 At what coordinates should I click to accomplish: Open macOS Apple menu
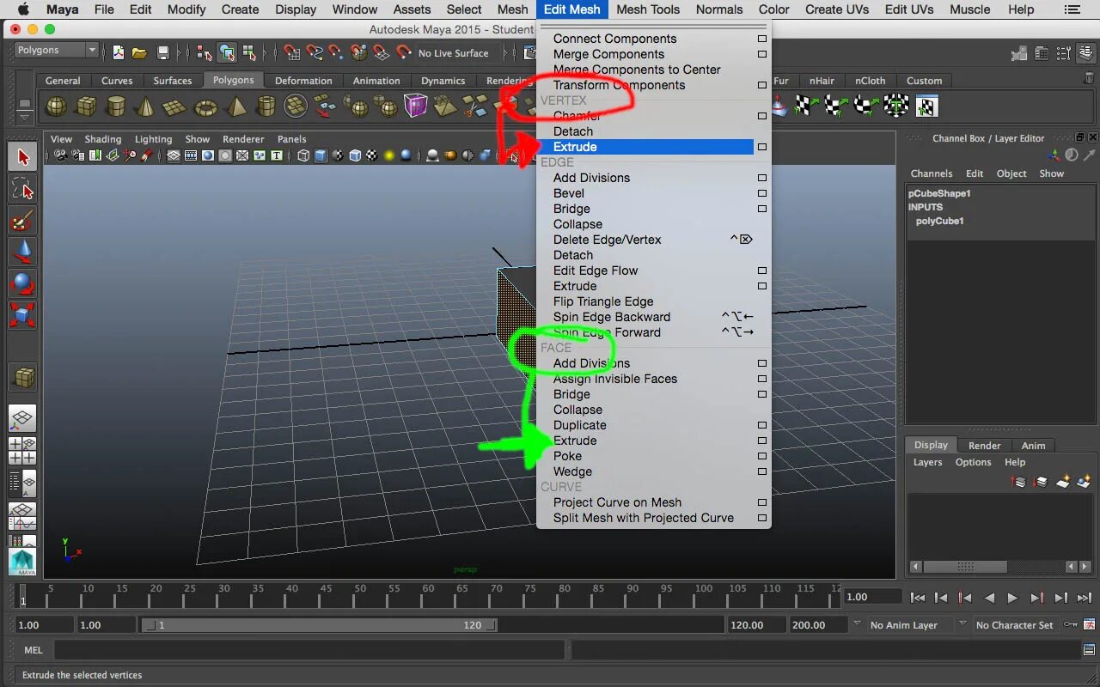[x=23, y=9]
